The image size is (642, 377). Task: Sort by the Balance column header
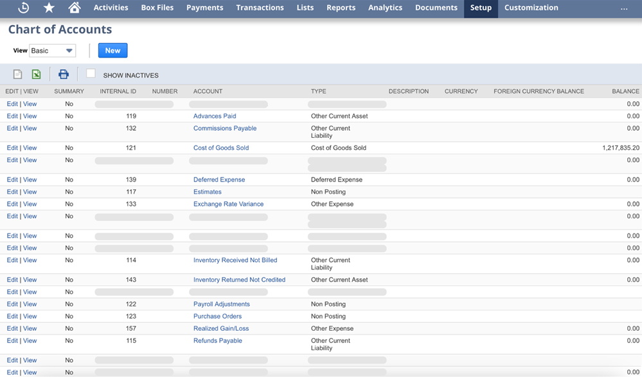tap(626, 92)
